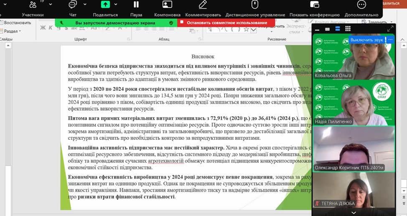Screen dimensions: 407x216
Task: Open the Раздел dropdown in ribbon
Action: click(x=12, y=31)
